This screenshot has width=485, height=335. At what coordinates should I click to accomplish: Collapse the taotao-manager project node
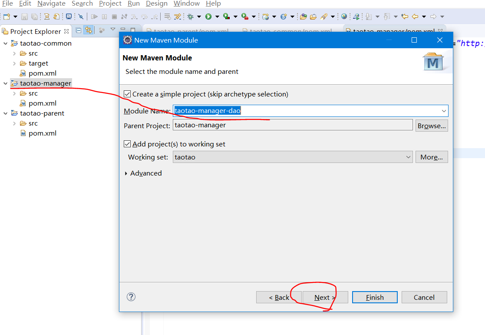(6, 83)
